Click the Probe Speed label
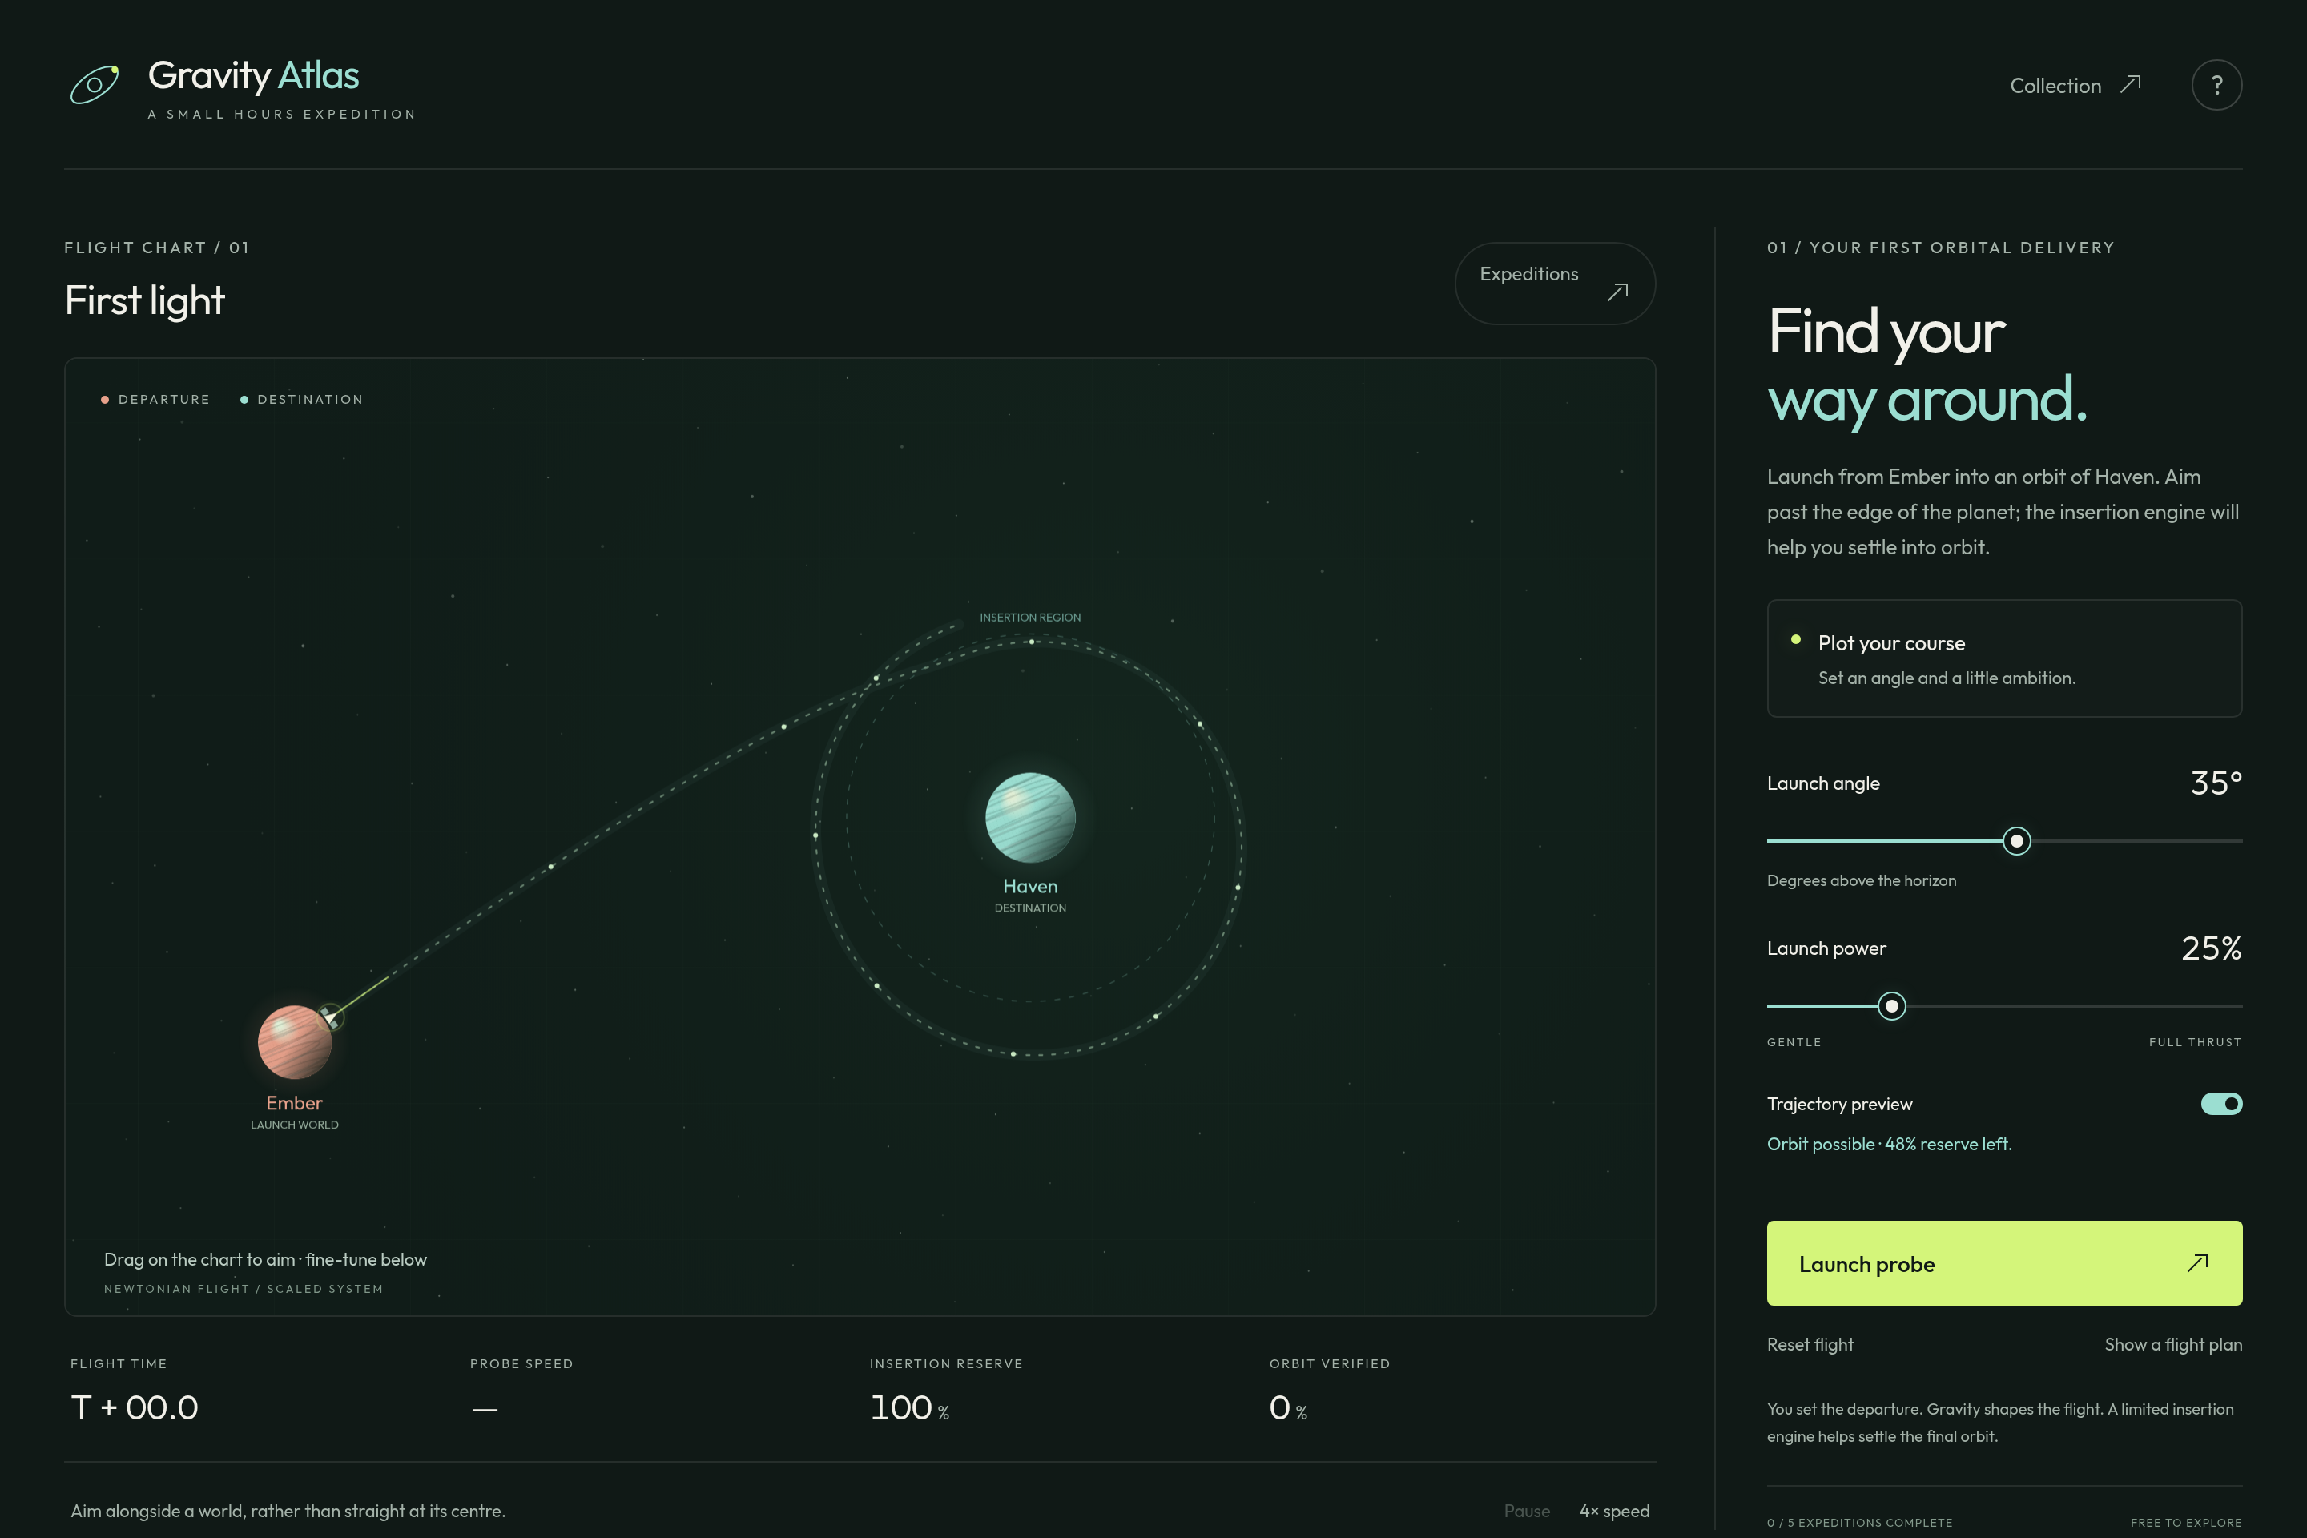Screen dimensions: 2307x1538 [521, 1363]
